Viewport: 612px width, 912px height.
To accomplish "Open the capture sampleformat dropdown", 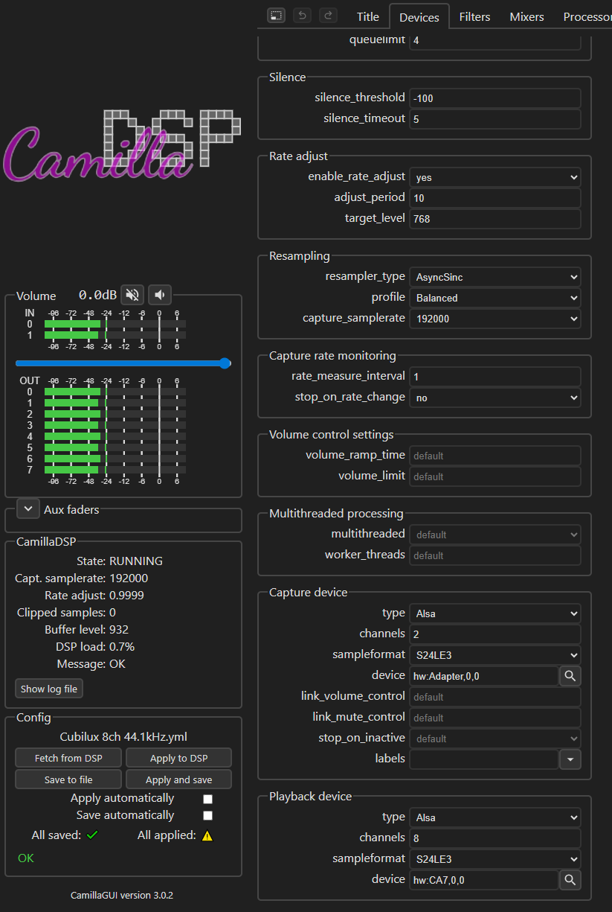I will click(x=495, y=655).
